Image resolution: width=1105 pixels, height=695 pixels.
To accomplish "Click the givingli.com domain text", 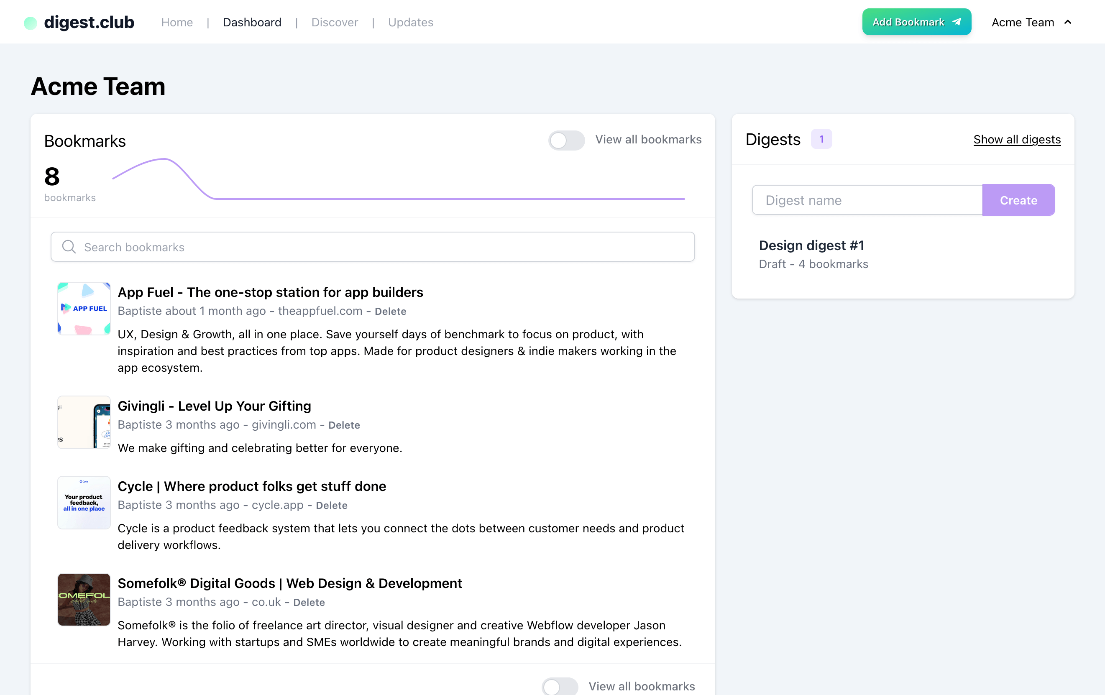I will [x=284, y=424].
